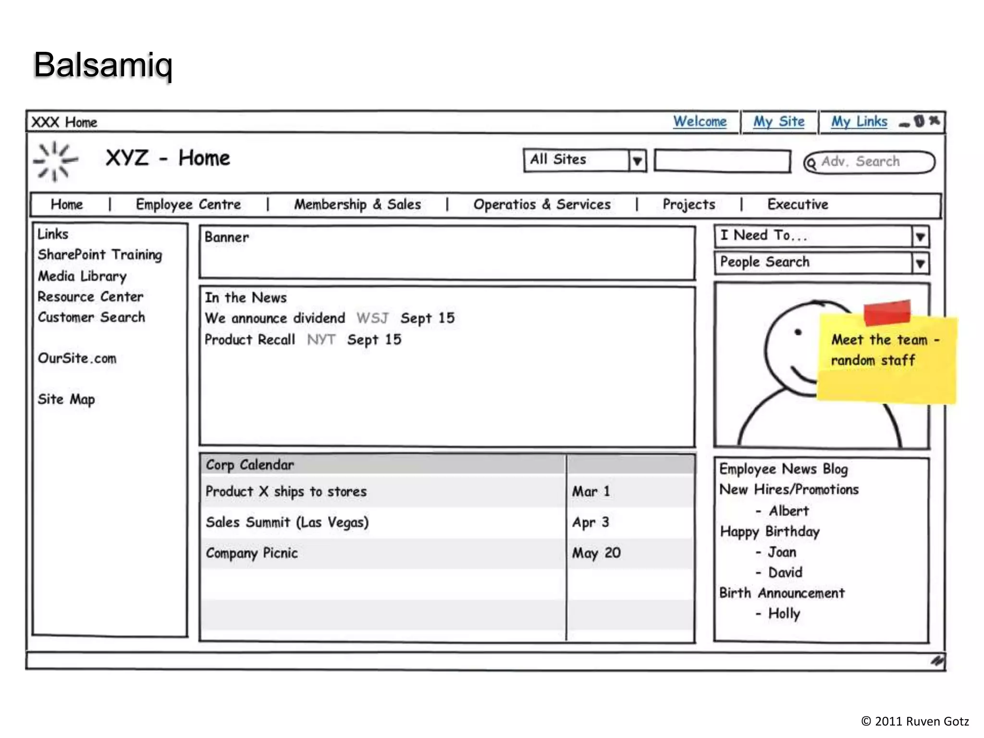Expand the I Need To... dropdown
This screenshot has height=738, width=984.
click(920, 236)
